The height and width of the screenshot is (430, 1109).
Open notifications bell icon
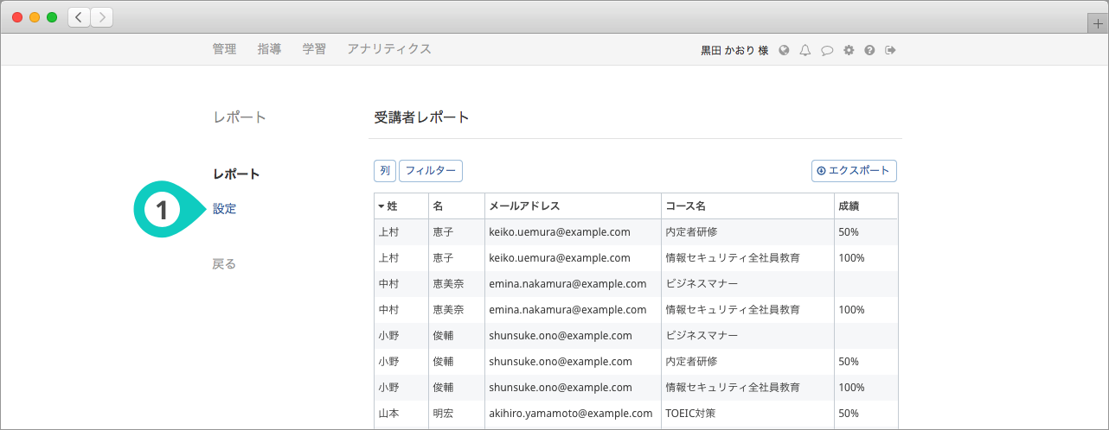[805, 50]
